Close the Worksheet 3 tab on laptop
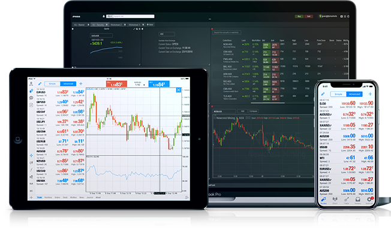Image resolution: width=391 pixels, height=230 pixels. (x=143, y=25)
